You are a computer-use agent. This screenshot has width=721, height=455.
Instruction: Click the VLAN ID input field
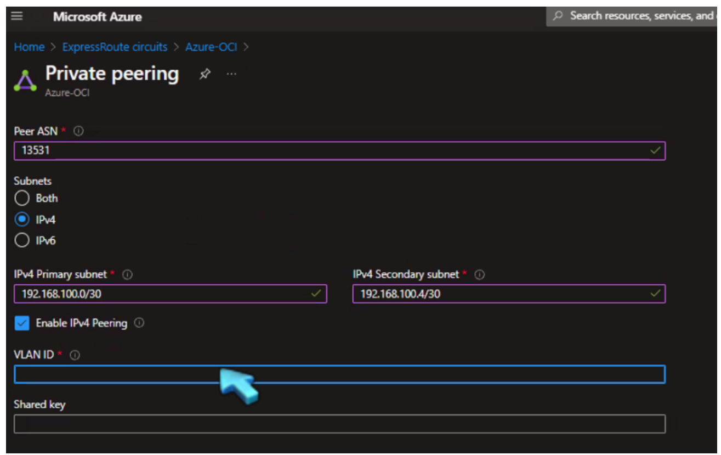point(439,374)
